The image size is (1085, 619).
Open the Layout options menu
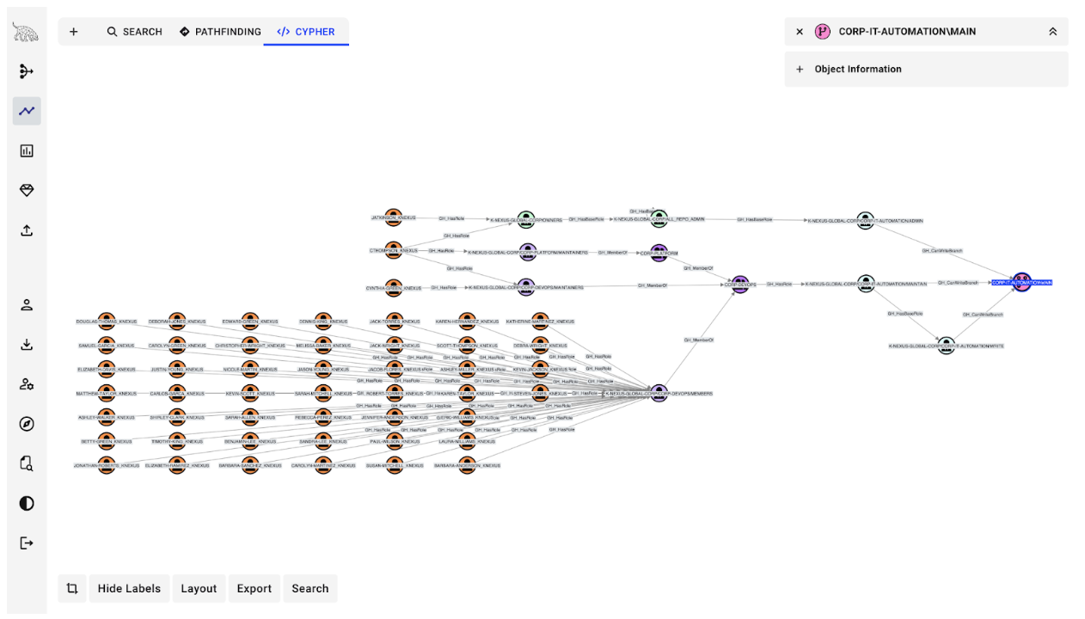[199, 589]
